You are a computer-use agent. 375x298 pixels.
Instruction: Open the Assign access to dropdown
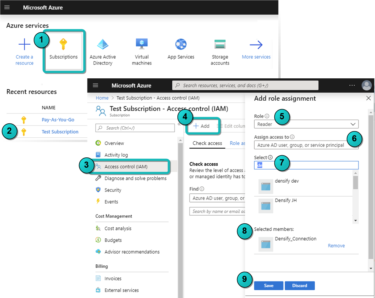(306, 145)
